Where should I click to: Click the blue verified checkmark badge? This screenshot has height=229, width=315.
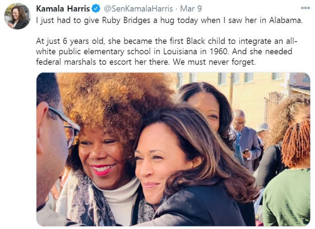coord(96,9)
